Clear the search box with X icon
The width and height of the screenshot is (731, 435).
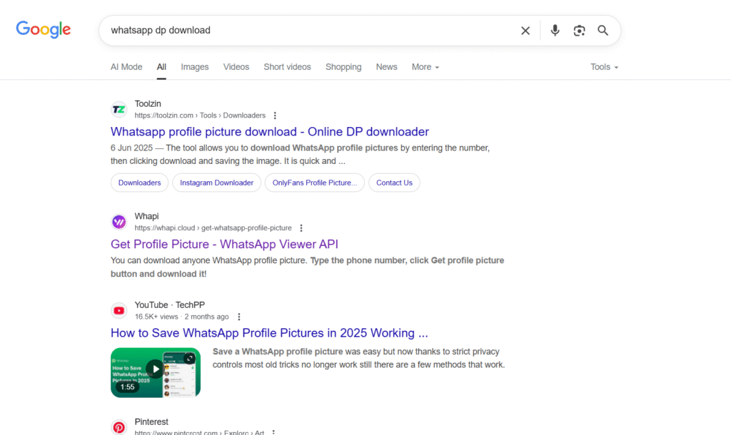(x=525, y=31)
